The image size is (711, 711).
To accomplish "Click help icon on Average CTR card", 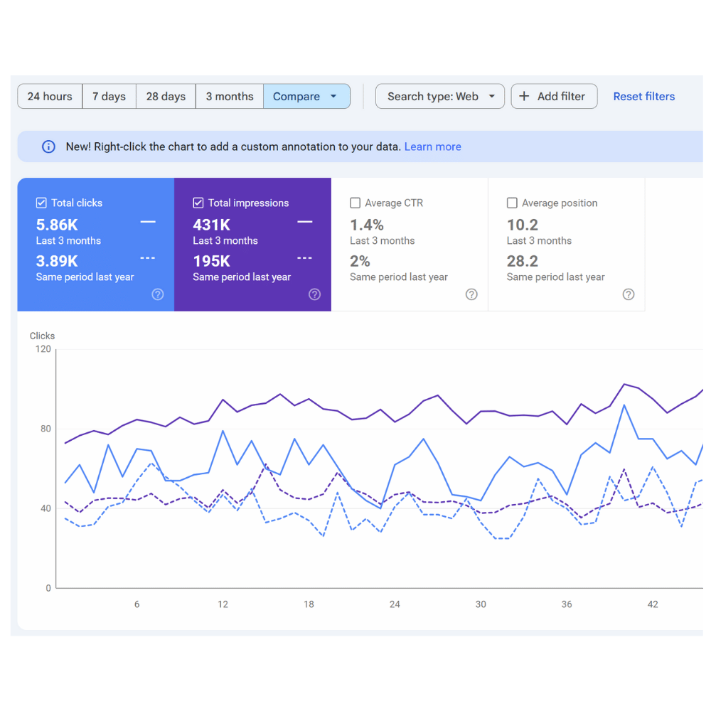I will [471, 294].
